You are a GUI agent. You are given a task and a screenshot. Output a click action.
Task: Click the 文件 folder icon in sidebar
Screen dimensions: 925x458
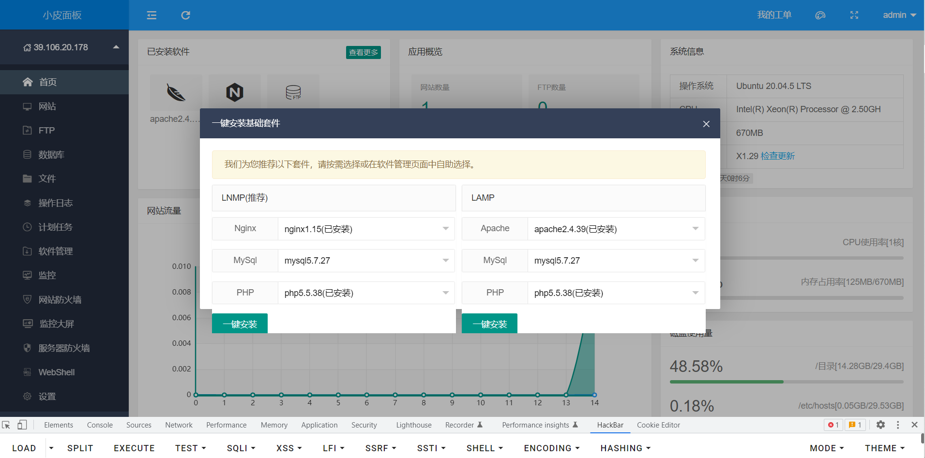(27, 178)
